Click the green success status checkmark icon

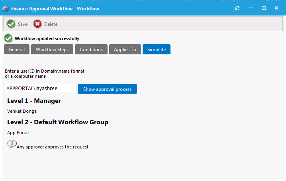(8, 39)
